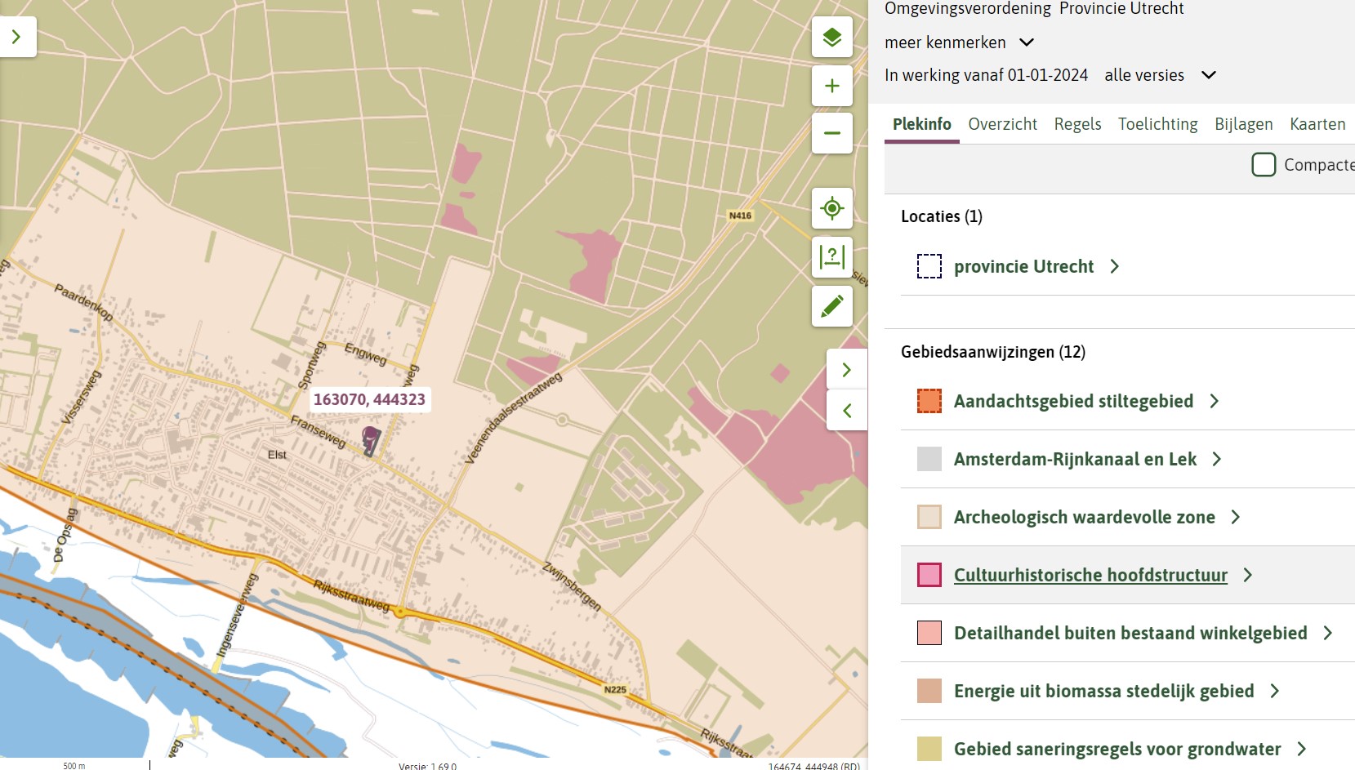Click tan Energie uit biomassa swatch
The height and width of the screenshot is (770, 1355).
pos(929,691)
